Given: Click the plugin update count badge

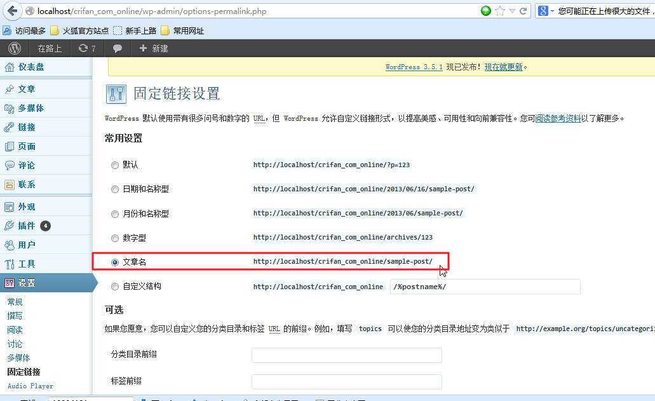Looking at the screenshot, I should [46, 226].
